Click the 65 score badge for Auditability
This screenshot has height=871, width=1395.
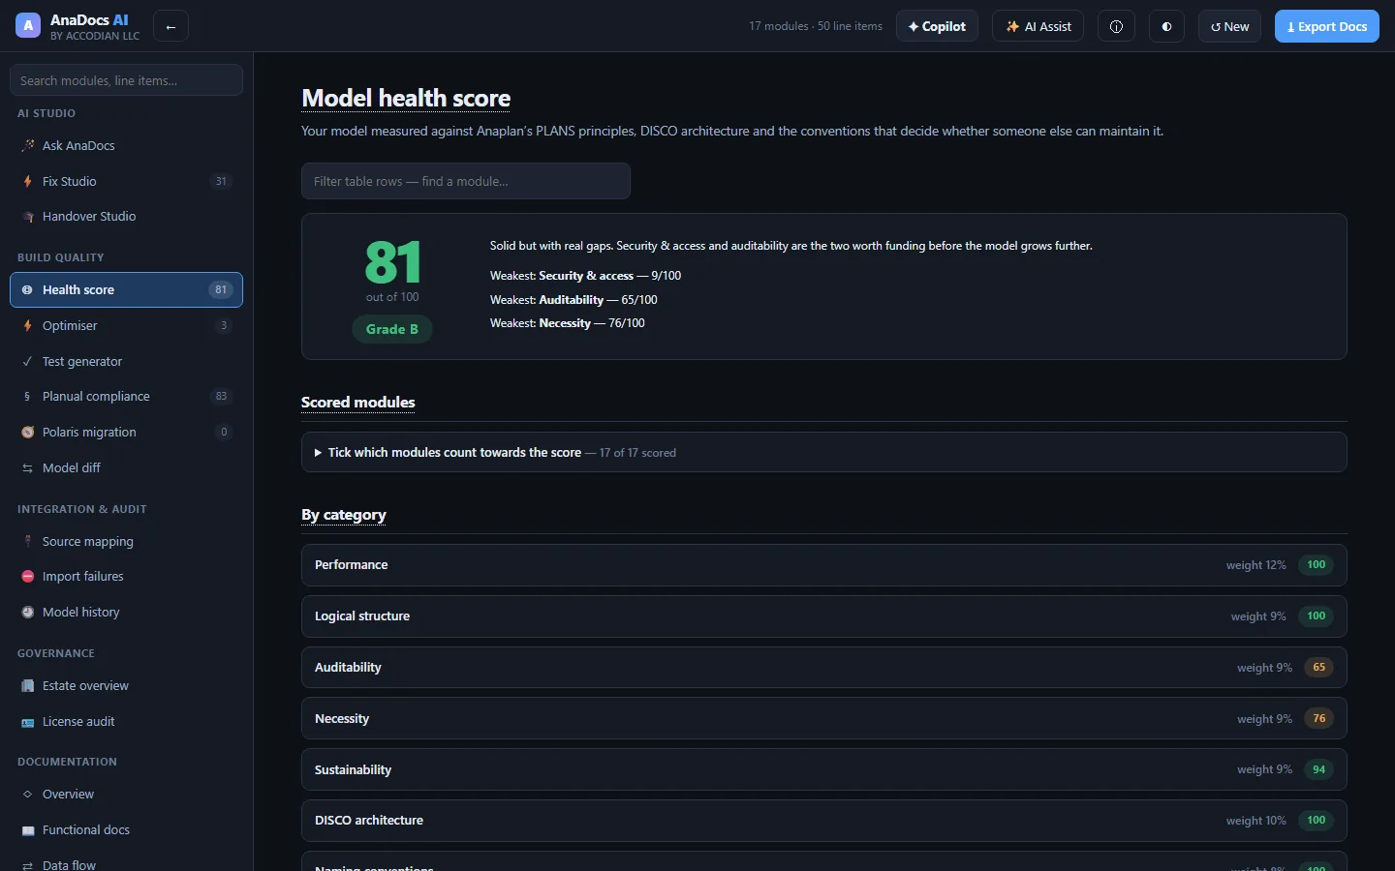(1318, 668)
